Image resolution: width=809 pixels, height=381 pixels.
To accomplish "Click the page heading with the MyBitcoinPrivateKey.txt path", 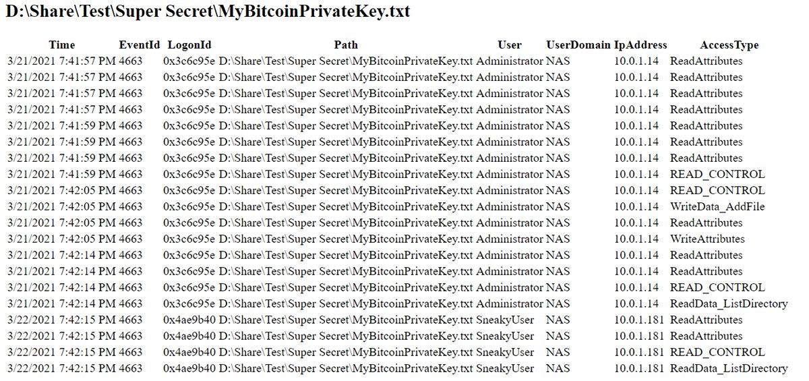I will pyautogui.click(x=207, y=11).
